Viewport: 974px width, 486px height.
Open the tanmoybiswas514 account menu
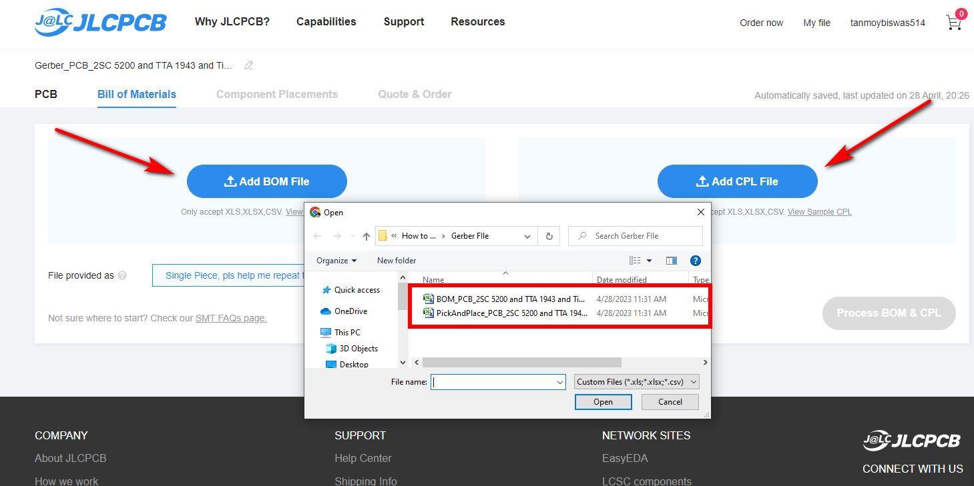(x=888, y=23)
